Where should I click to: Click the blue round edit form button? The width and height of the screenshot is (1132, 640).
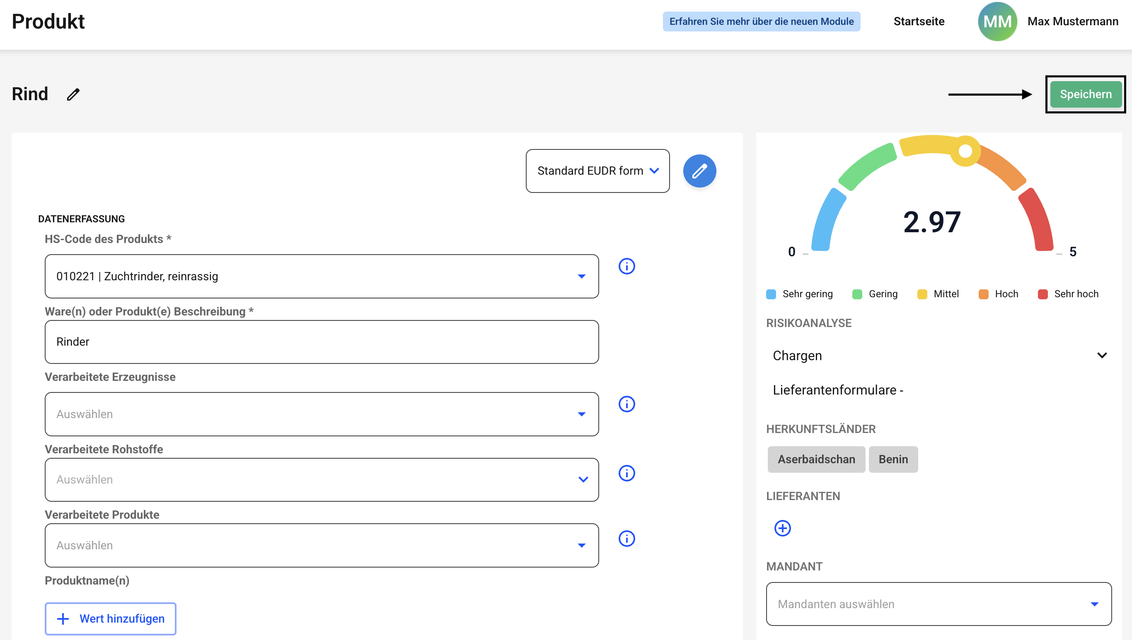click(x=699, y=171)
